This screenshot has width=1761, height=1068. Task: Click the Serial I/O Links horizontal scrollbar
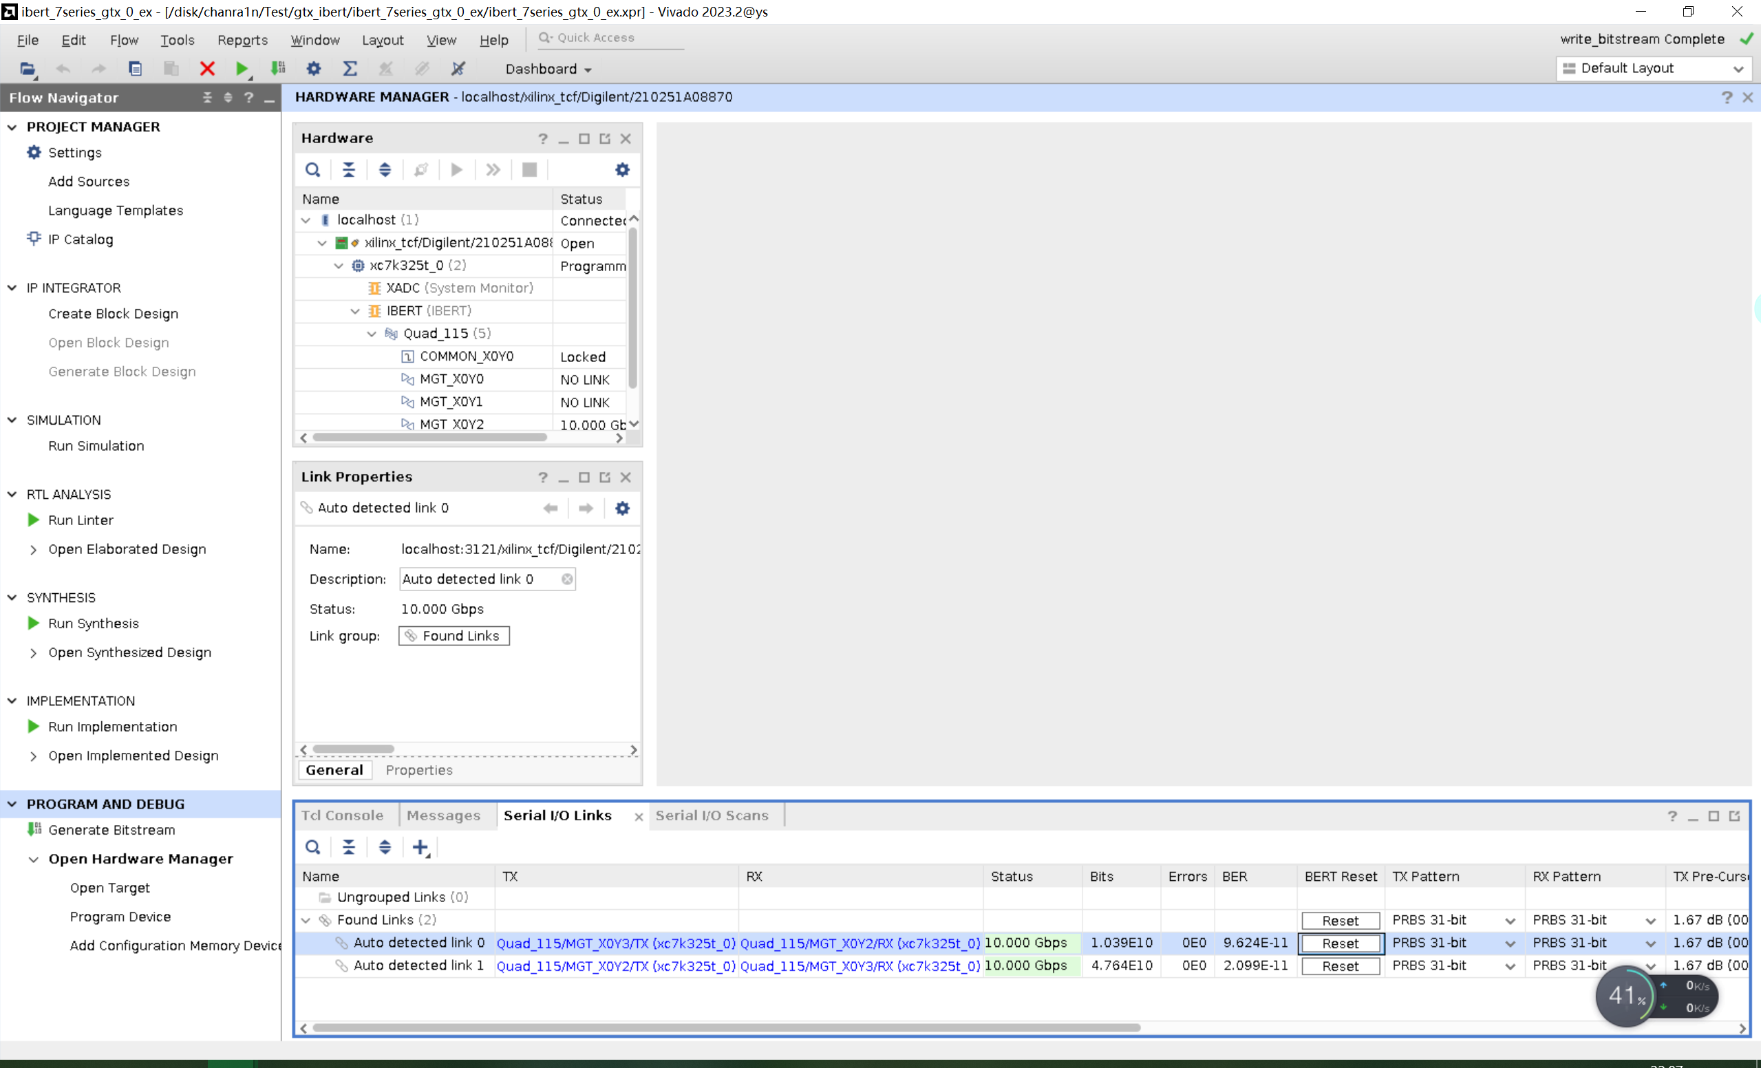click(x=725, y=1027)
